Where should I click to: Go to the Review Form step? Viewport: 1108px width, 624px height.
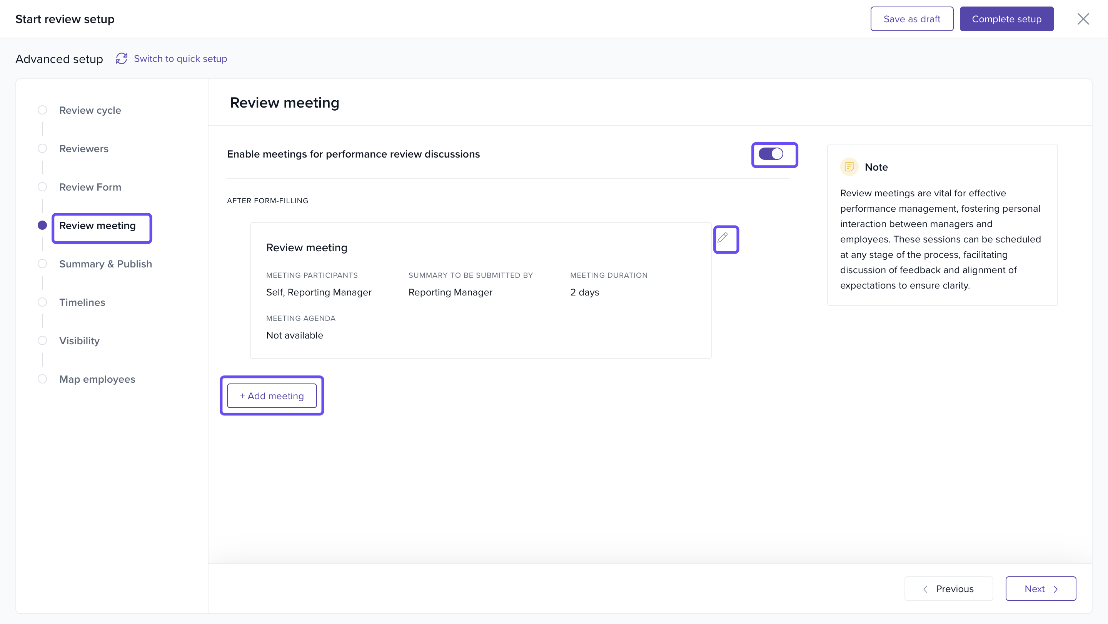[x=90, y=187]
